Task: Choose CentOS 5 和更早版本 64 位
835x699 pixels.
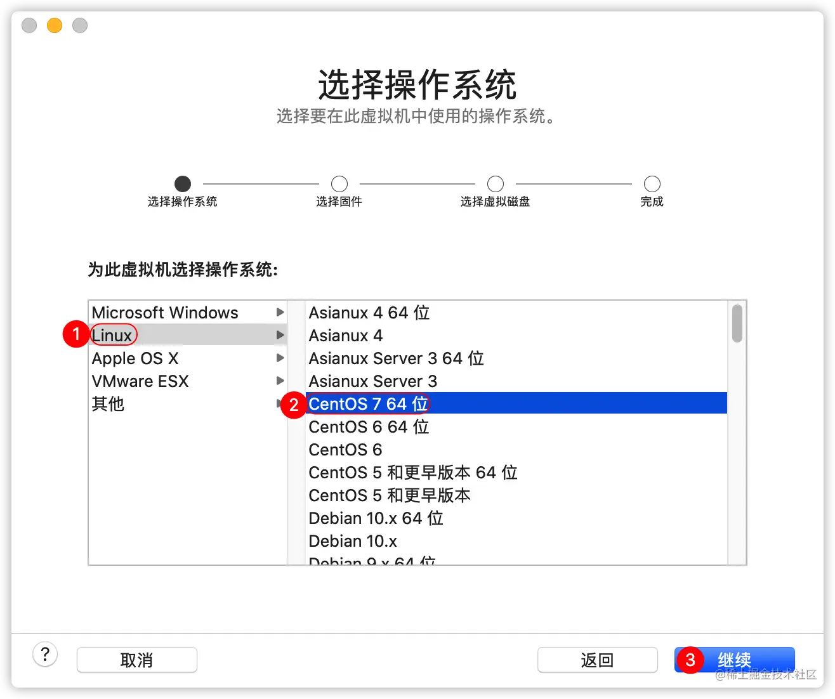Action: tap(516, 472)
